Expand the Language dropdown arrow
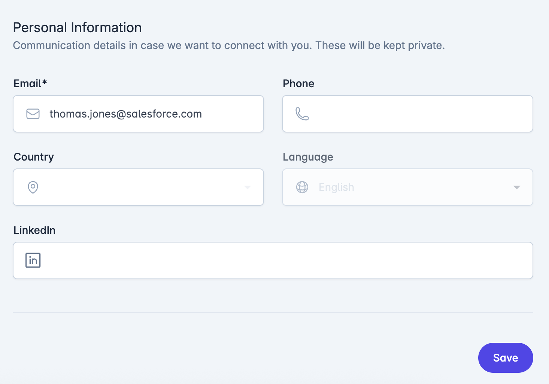The width and height of the screenshot is (549, 384). 517,187
